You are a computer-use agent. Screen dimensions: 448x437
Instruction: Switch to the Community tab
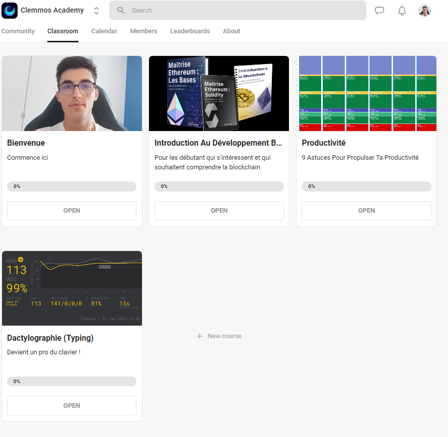(18, 31)
